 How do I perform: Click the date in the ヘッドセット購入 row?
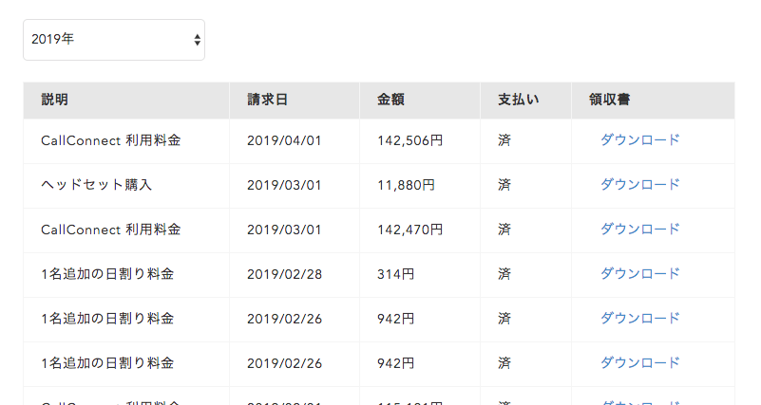point(284,186)
